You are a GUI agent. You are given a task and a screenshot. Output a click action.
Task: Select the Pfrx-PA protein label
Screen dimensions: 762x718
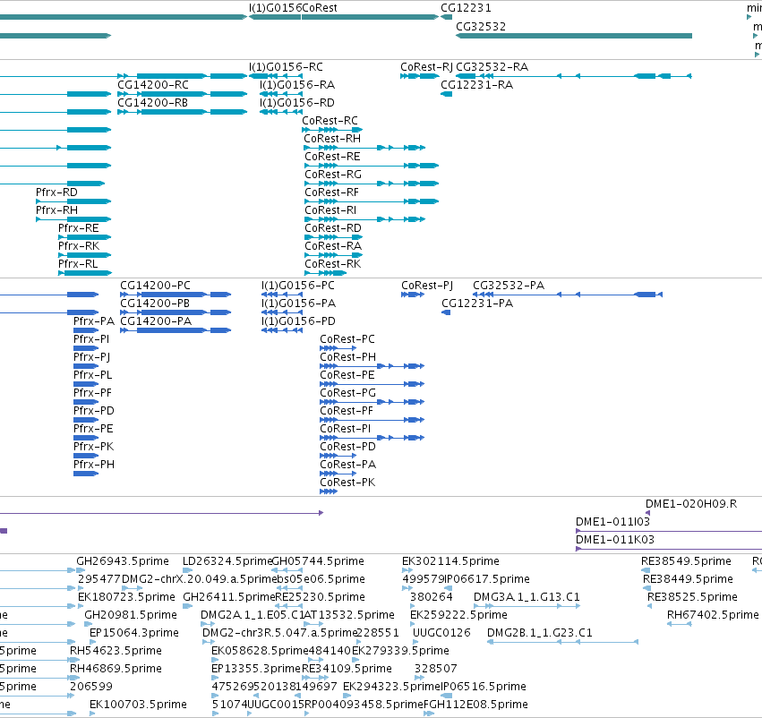(94, 321)
